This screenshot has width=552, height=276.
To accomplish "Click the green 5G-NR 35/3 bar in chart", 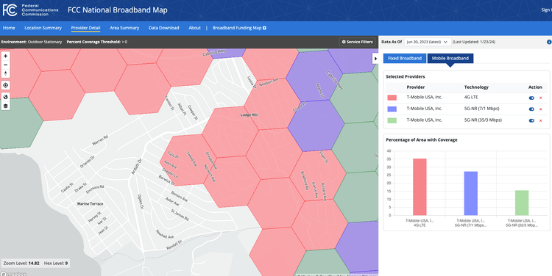I will pos(522,203).
